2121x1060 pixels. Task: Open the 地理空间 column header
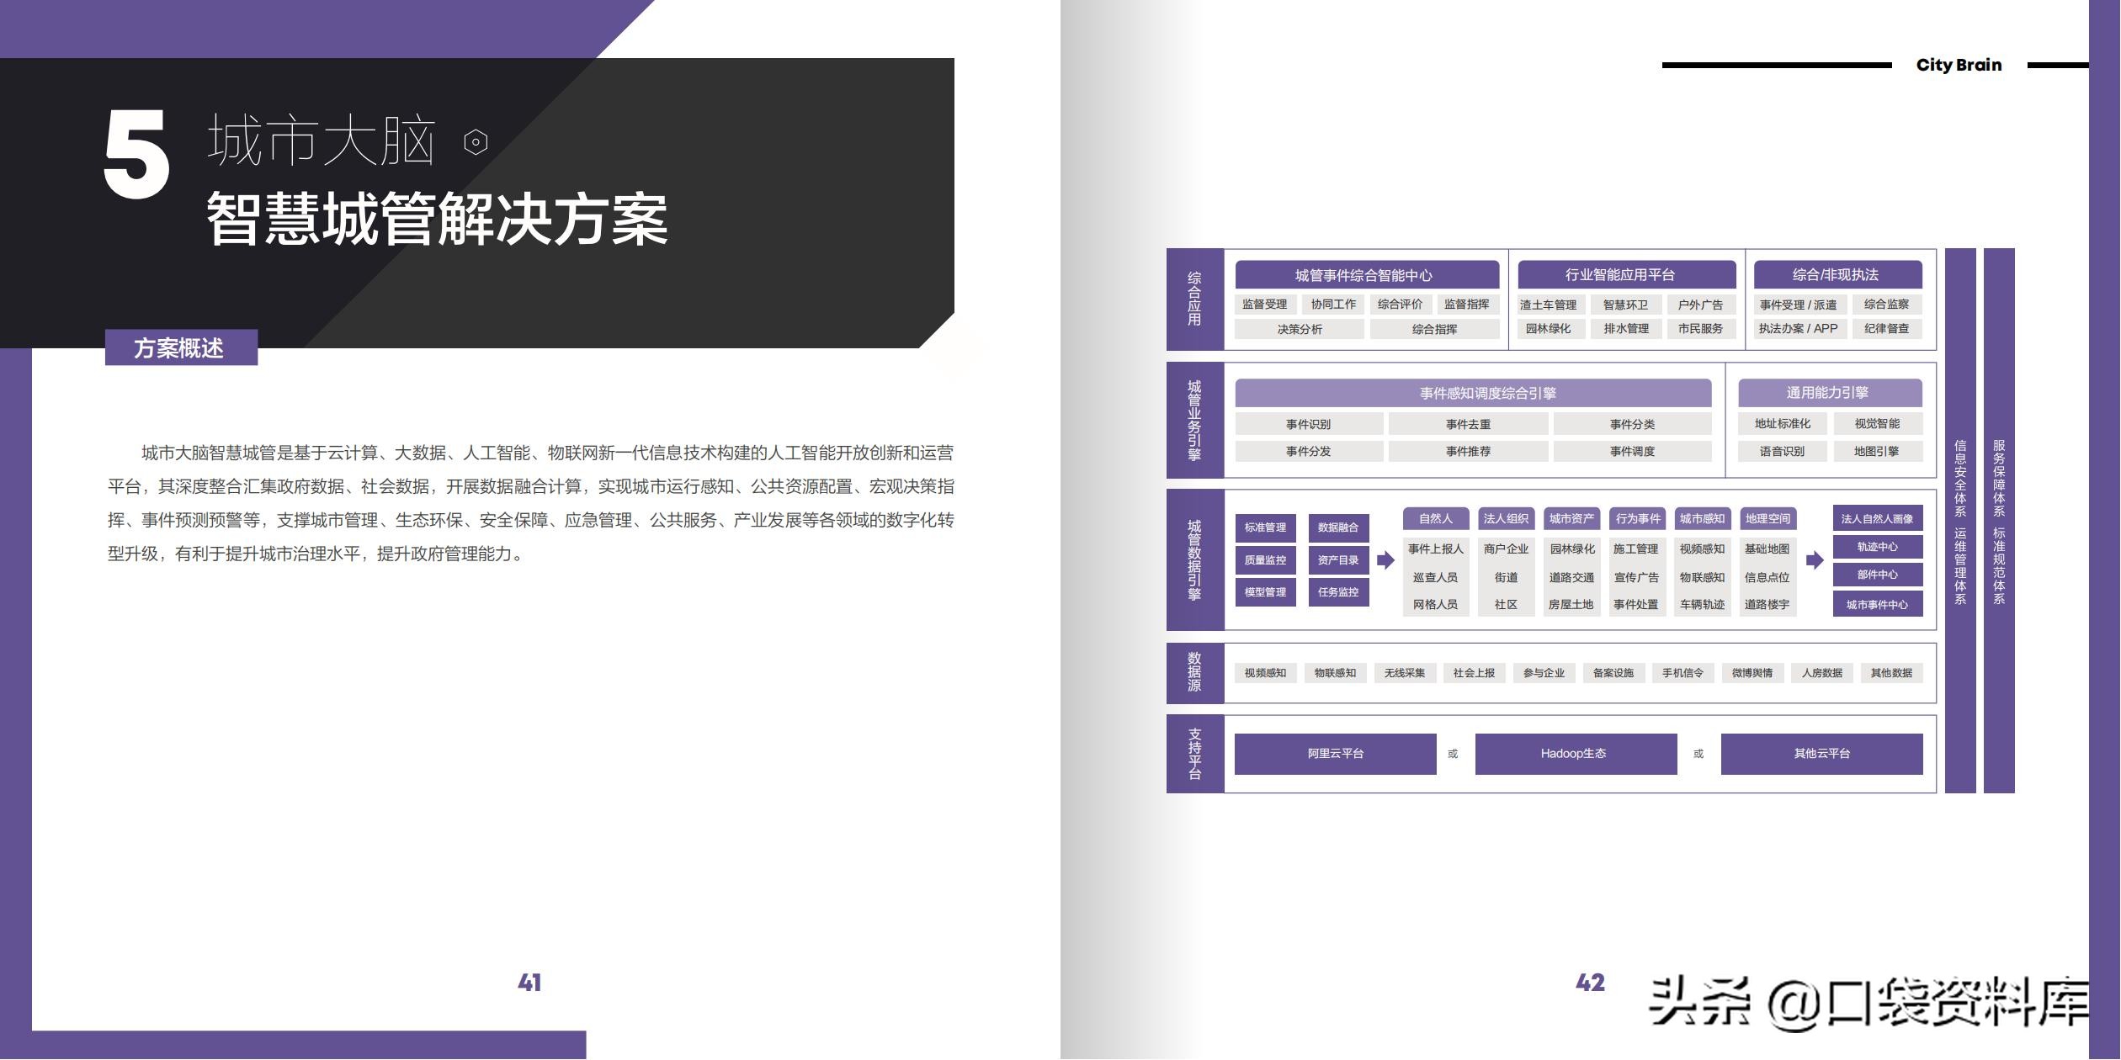pyautogui.click(x=1768, y=519)
